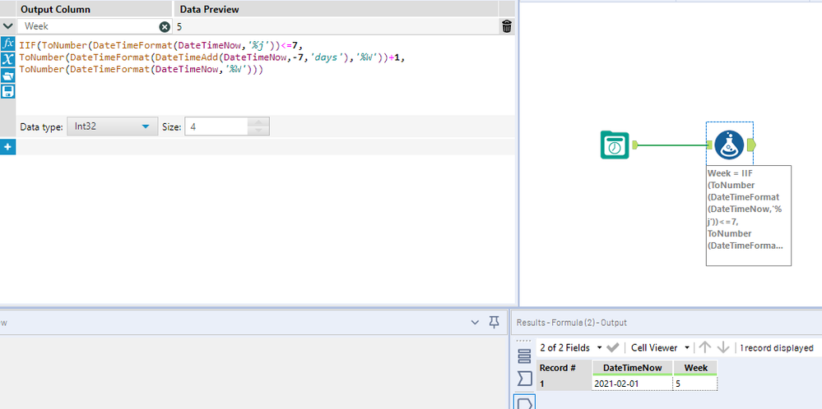Click the Output Column header

(95, 9)
